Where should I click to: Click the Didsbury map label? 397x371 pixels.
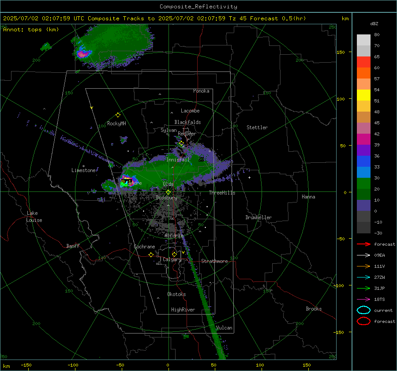tap(167, 198)
